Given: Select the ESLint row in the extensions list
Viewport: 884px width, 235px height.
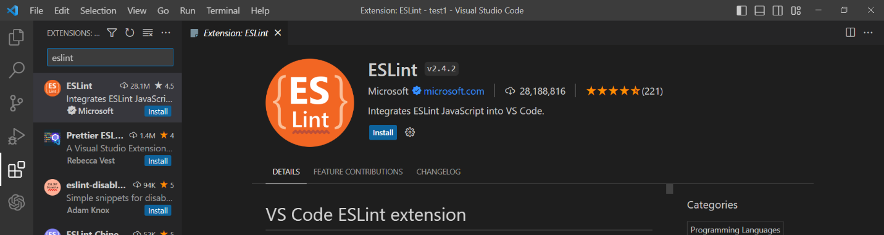Looking at the screenshot, I should 108,98.
